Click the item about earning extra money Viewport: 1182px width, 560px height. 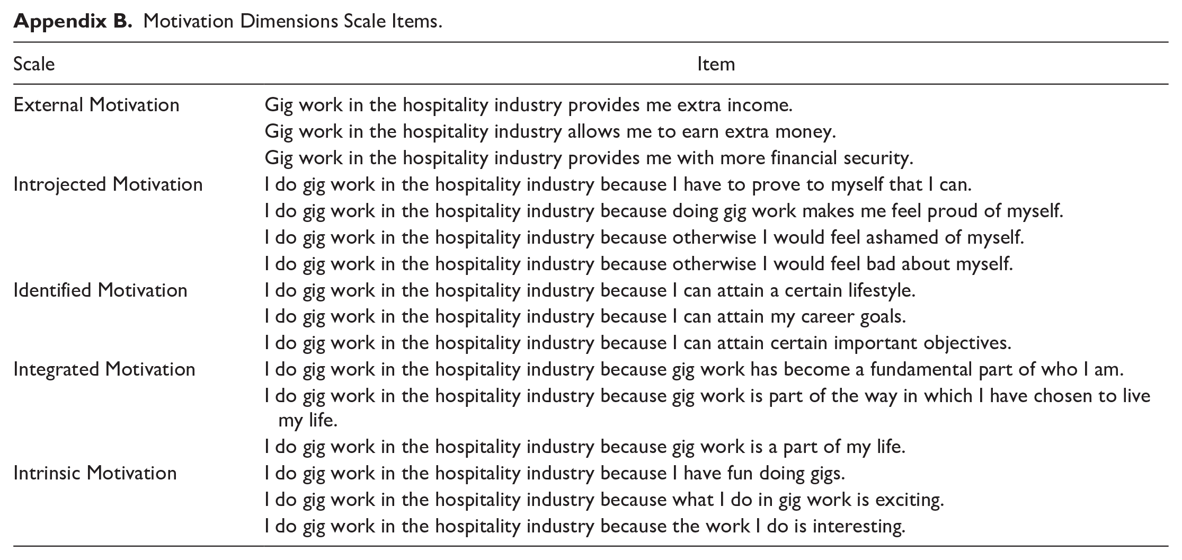[x=550, y=131]
